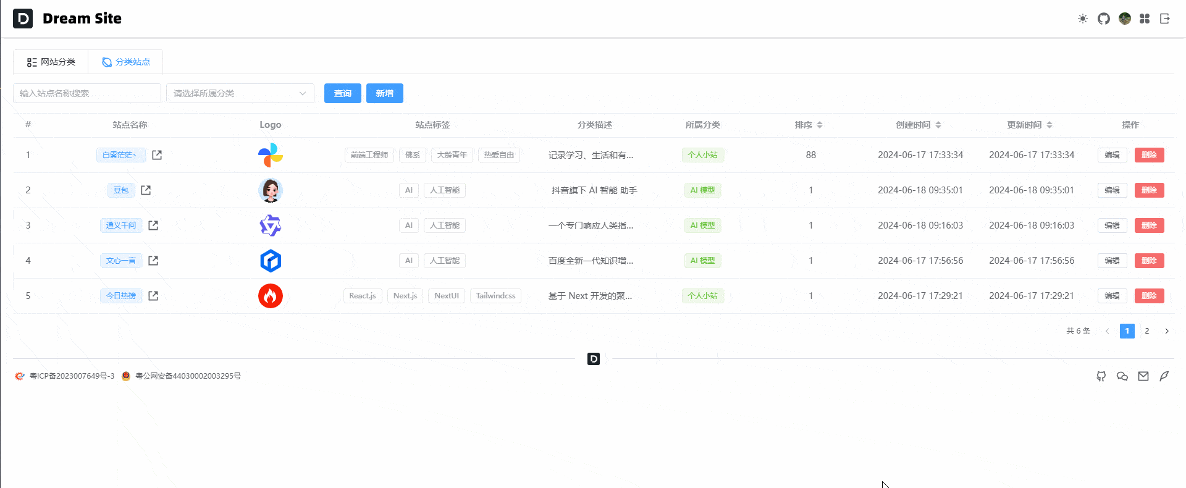The image size is (1186, 488).
Task: Click the 豆包 girl avatar logo
Action: pos(271,190)
